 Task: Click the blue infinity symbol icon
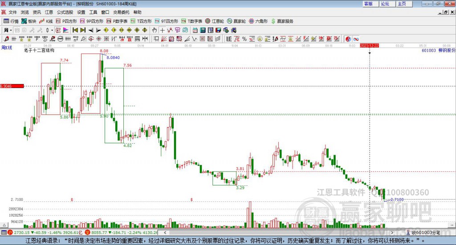click(x=356, y=39)
